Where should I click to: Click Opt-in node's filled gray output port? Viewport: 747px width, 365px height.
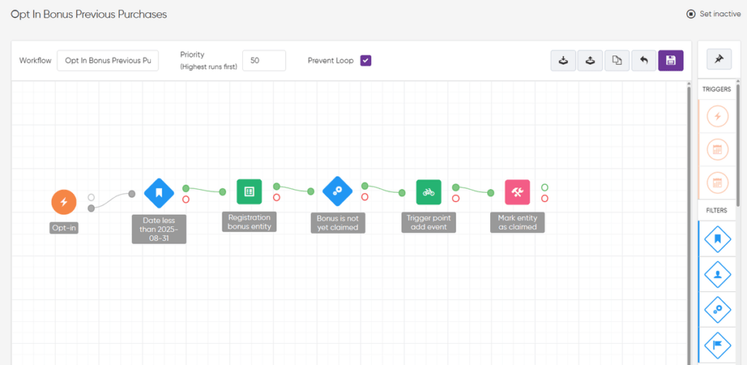(91, 208)
